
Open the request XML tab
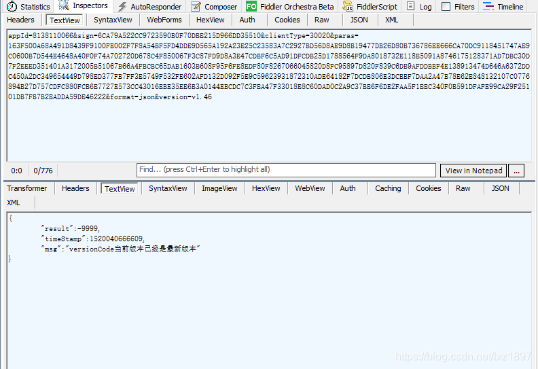[x=392, y=20]
